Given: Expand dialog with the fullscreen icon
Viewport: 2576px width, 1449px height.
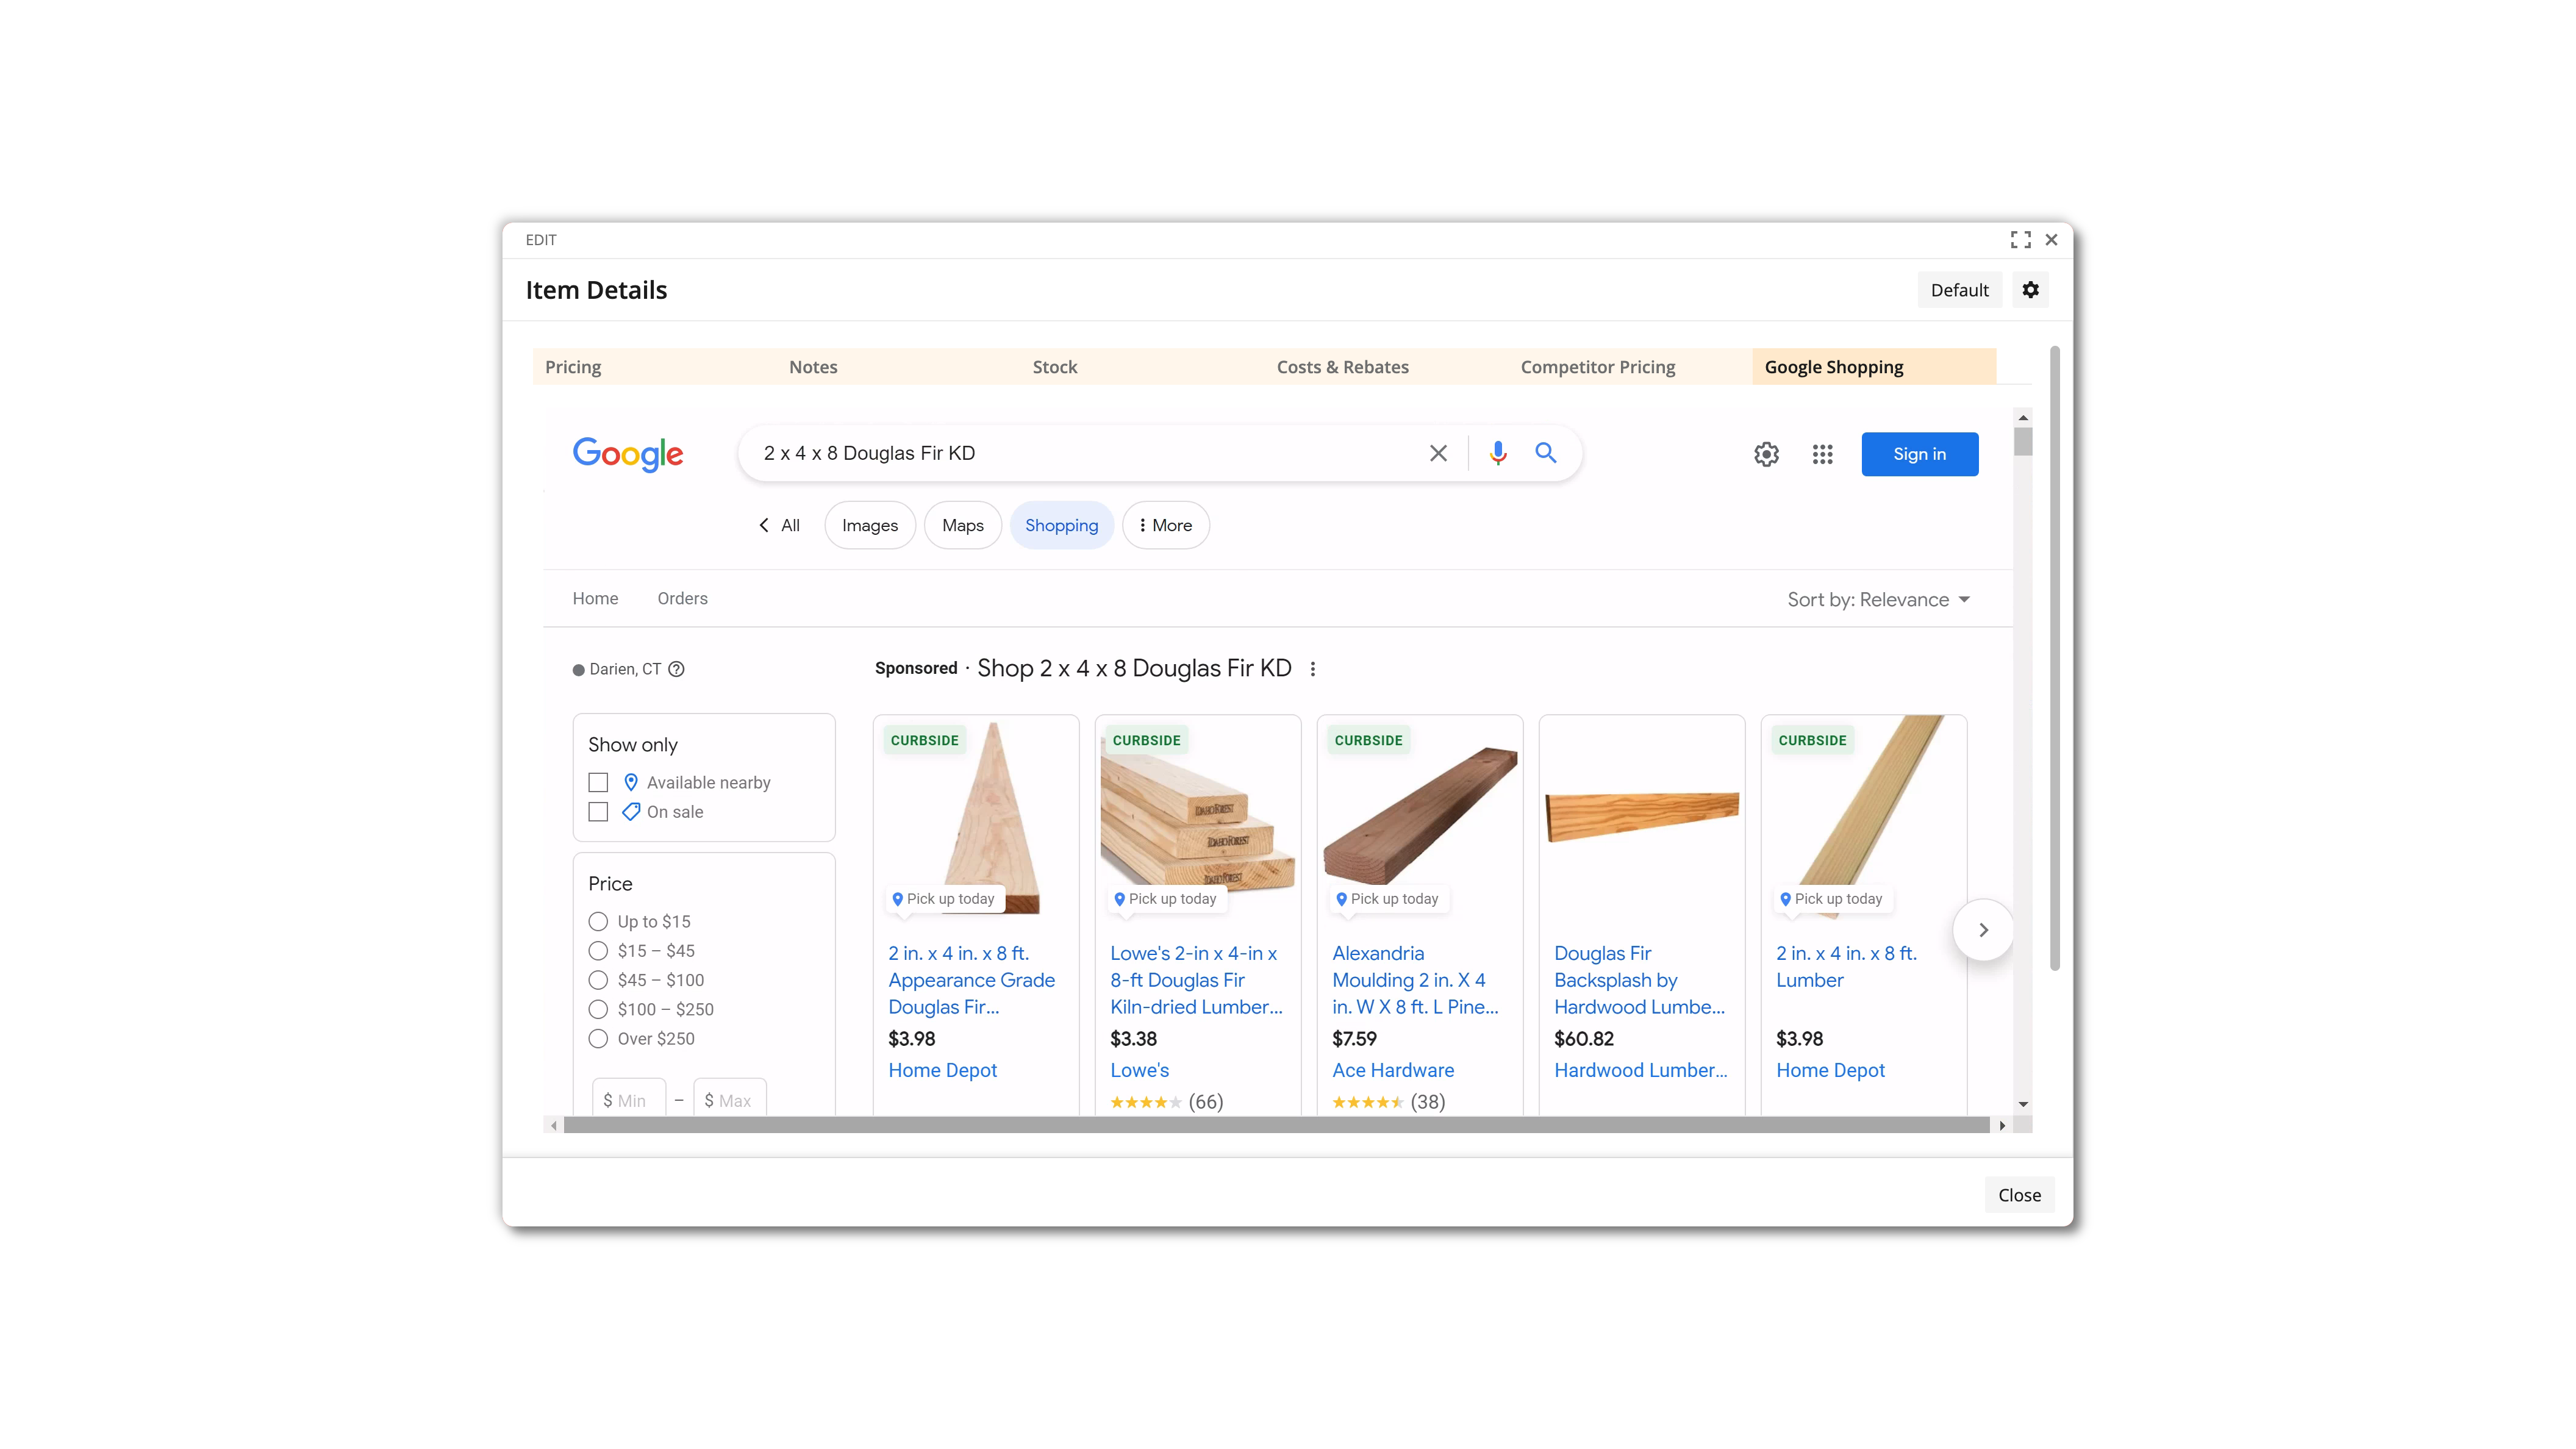Looking at the screenshot, I should (x=2020, y=240).
